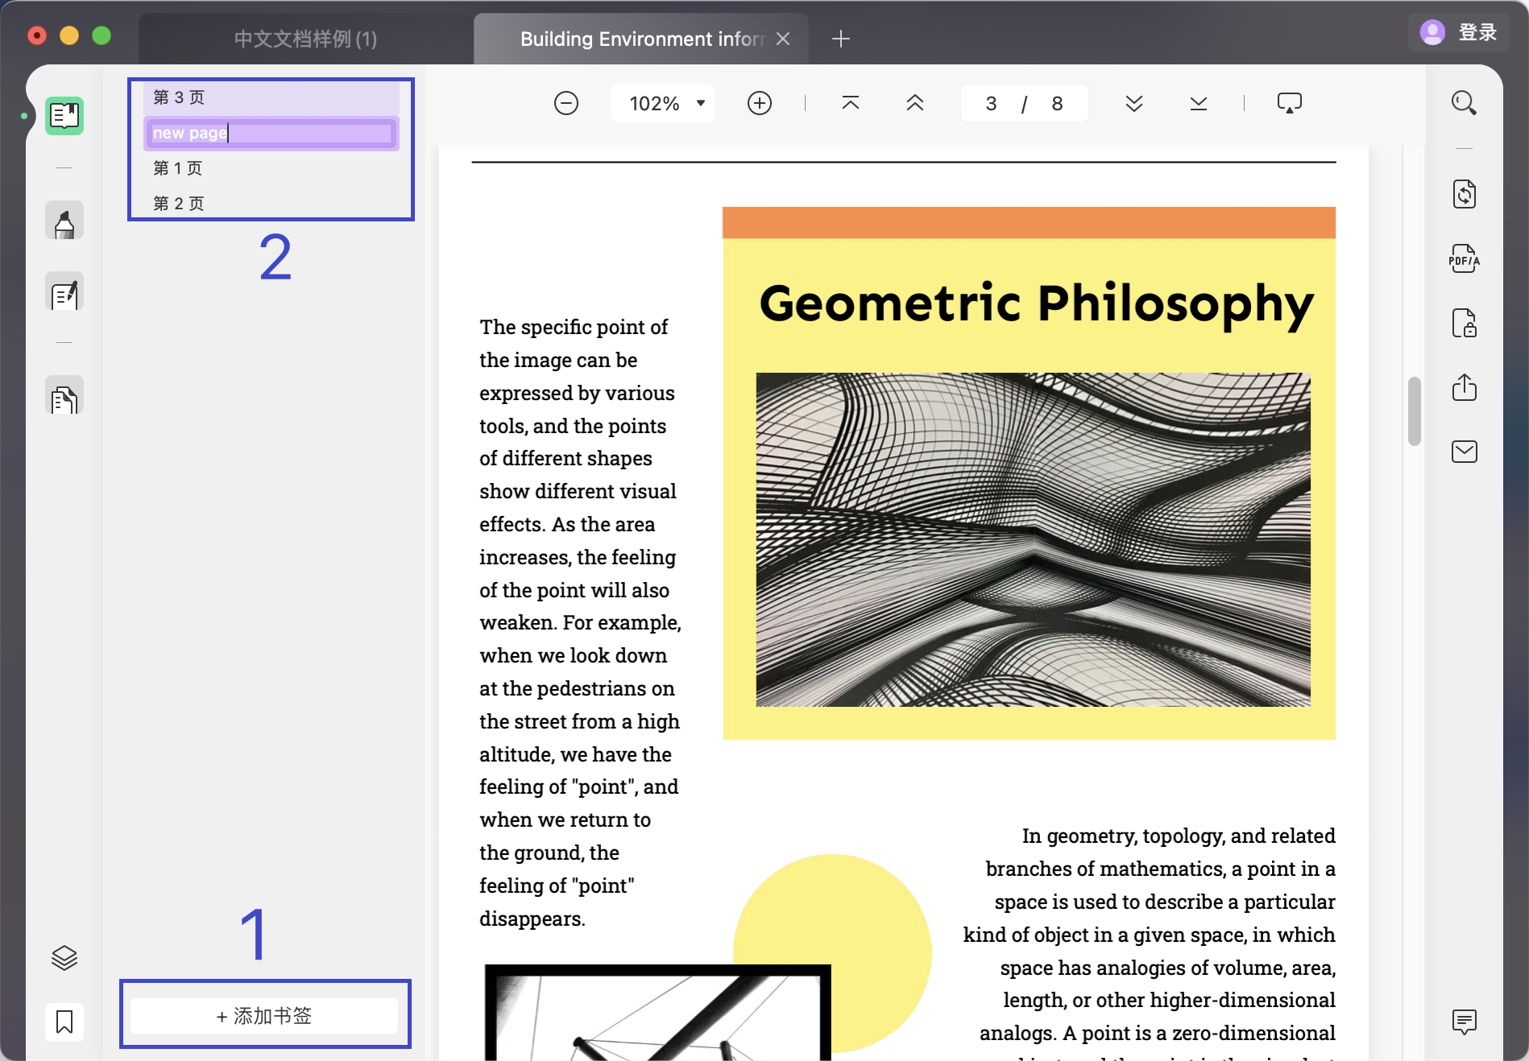The width and height of the screenshot is (1529, 1061).
Task: Send the file by email icon
Action: pos(1465,452)
